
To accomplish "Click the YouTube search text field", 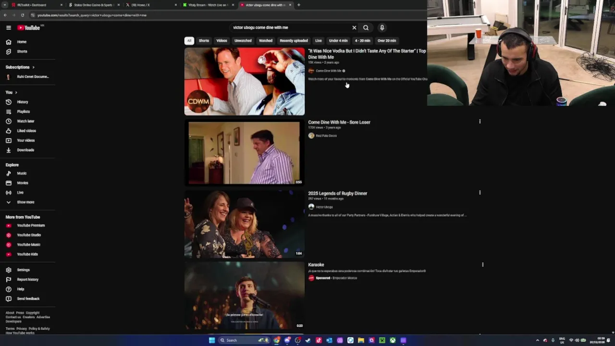I will pyautogui.click(x=291, y=28).
